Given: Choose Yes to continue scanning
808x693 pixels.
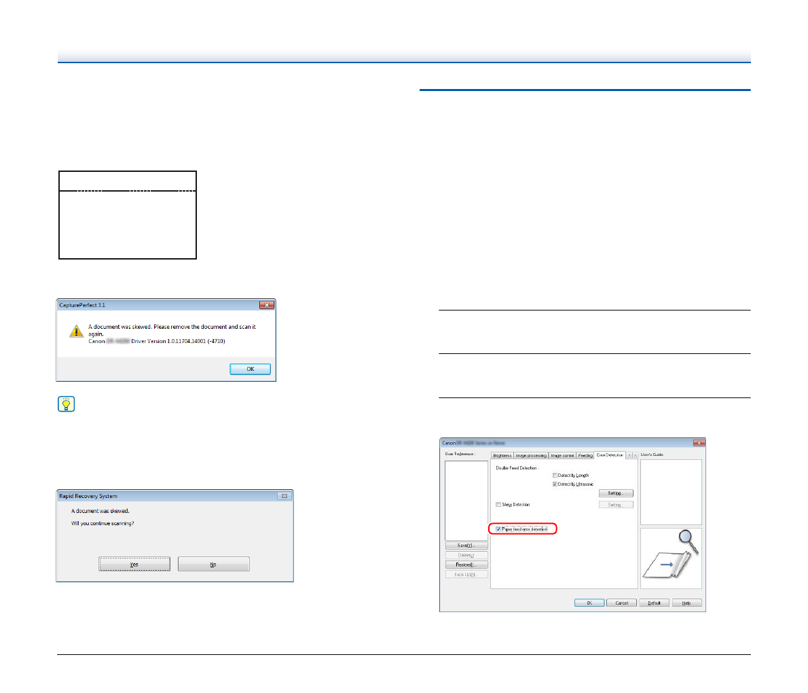Looking at the screenshot, I should pyautogui.click(x=134, y=565).
